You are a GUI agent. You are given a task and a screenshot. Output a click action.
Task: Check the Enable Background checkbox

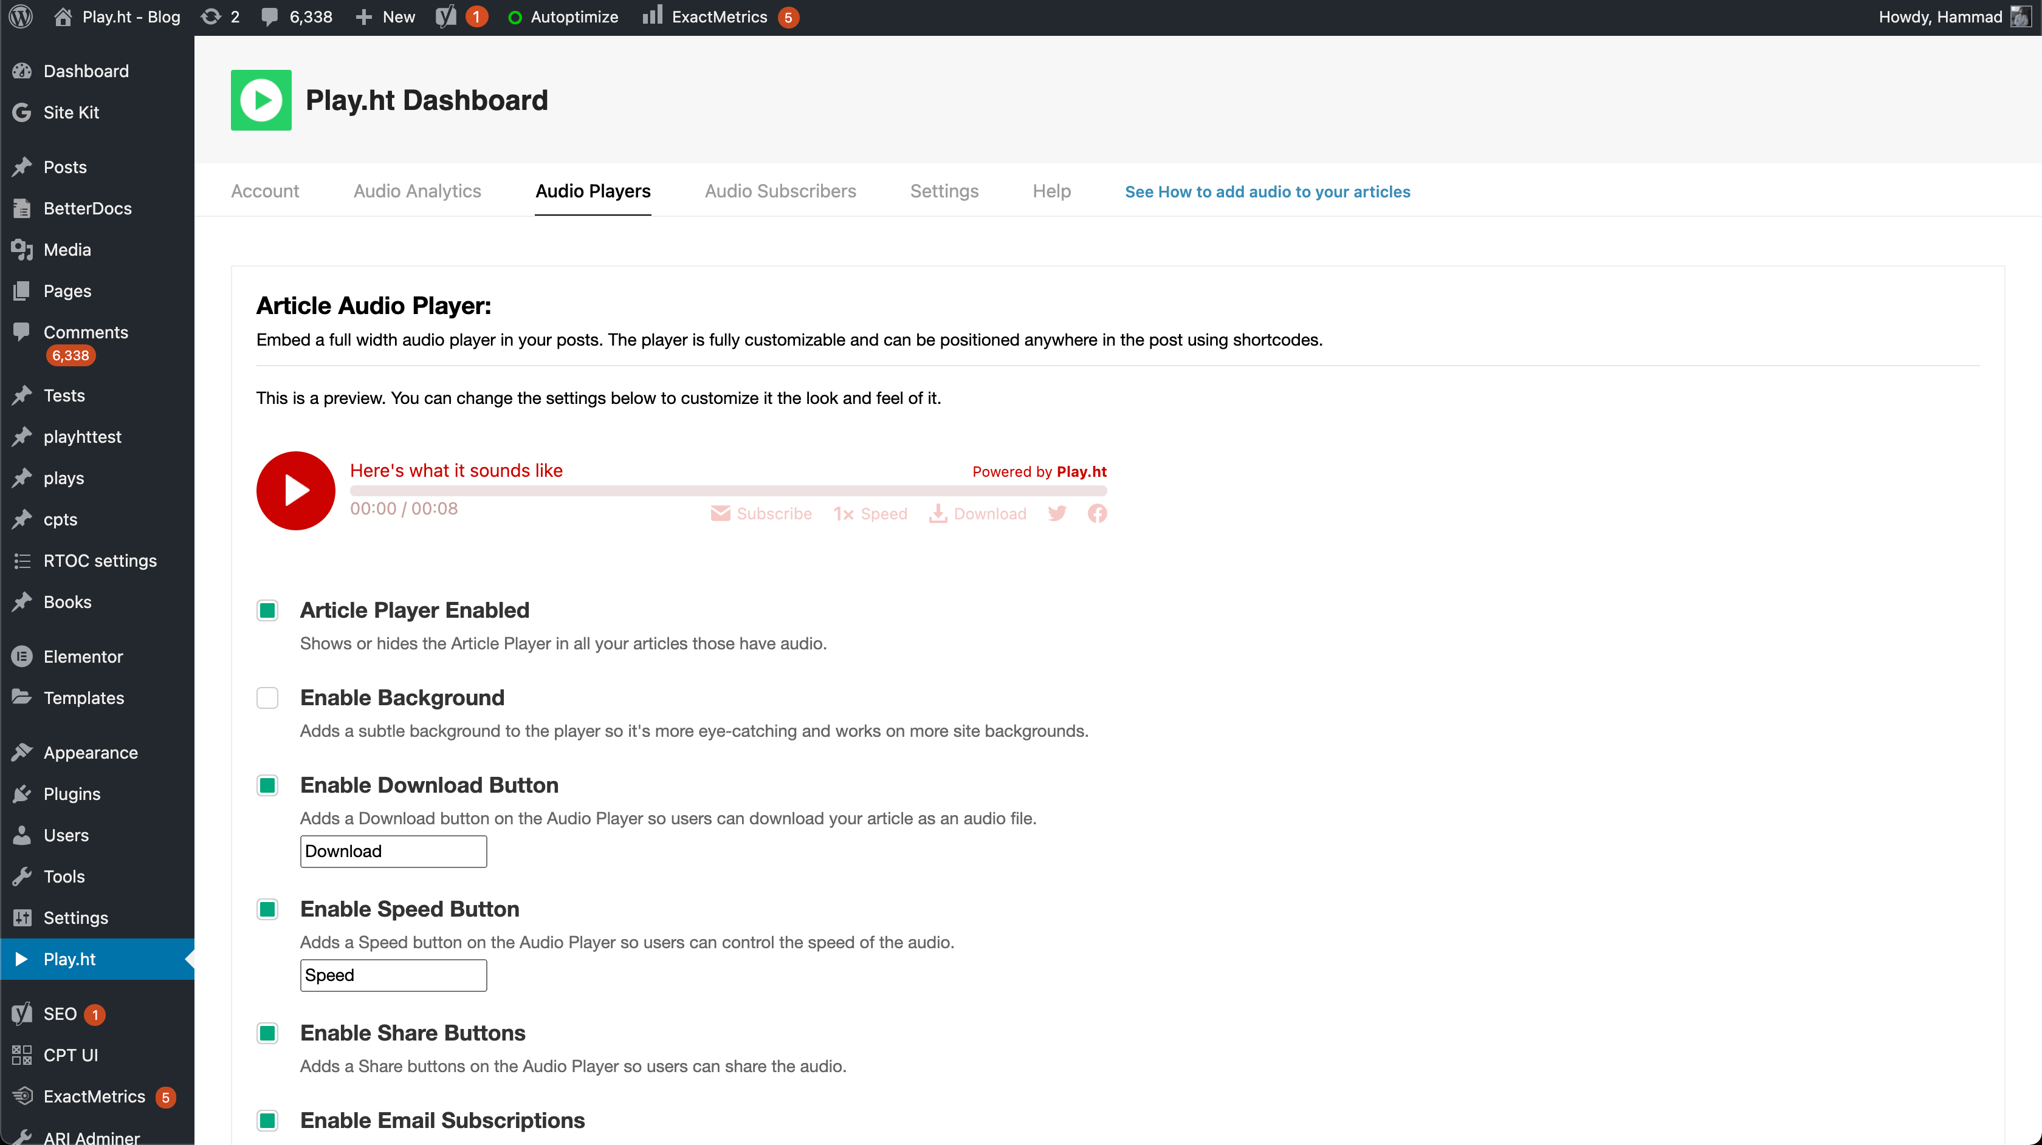pyautogui.click(x=267, y=698)
